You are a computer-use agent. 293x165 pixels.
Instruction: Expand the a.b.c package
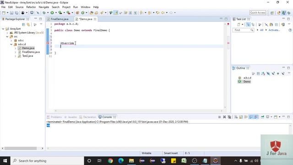pos(11,40)
